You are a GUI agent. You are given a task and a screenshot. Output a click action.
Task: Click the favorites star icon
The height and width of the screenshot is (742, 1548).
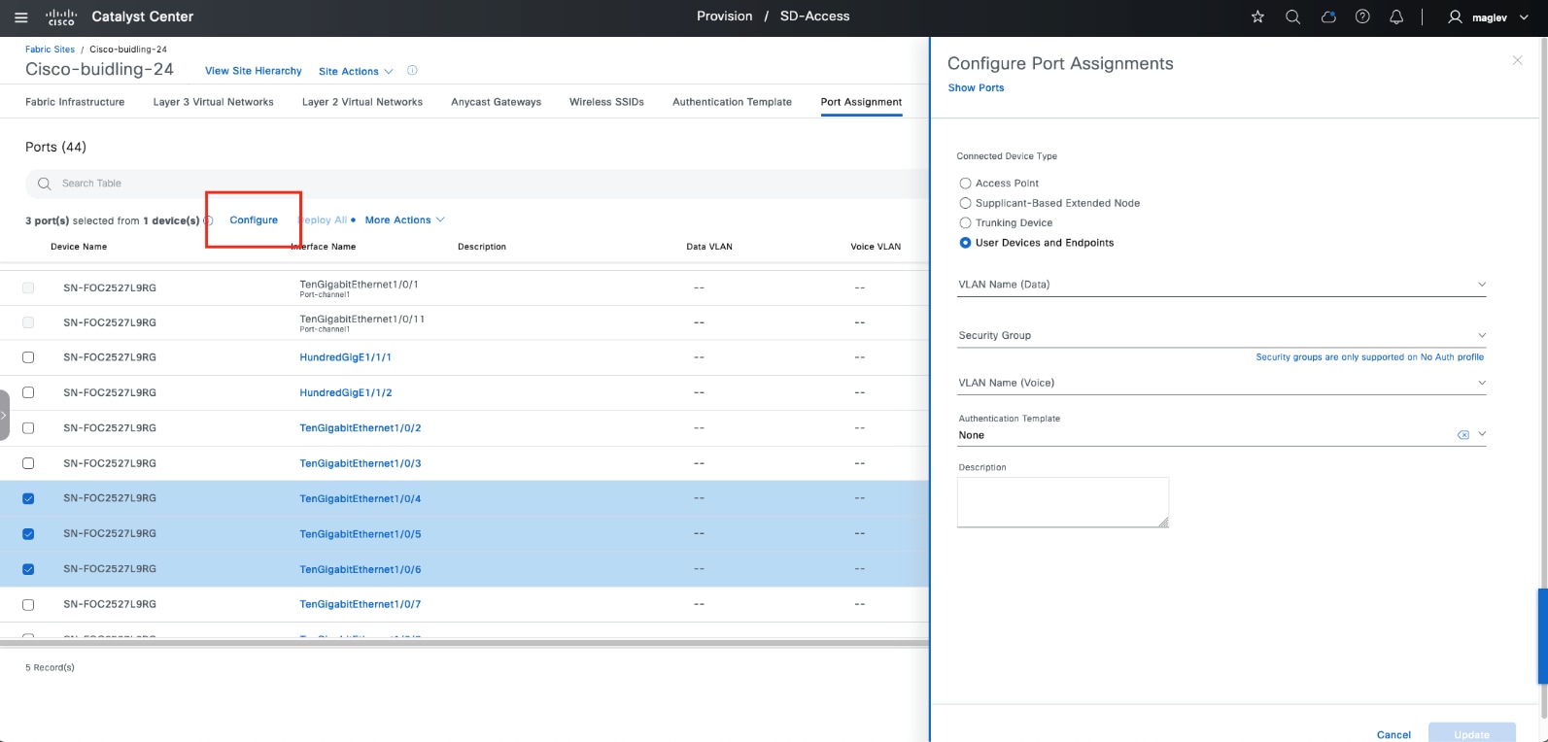tap(1257, 17)
